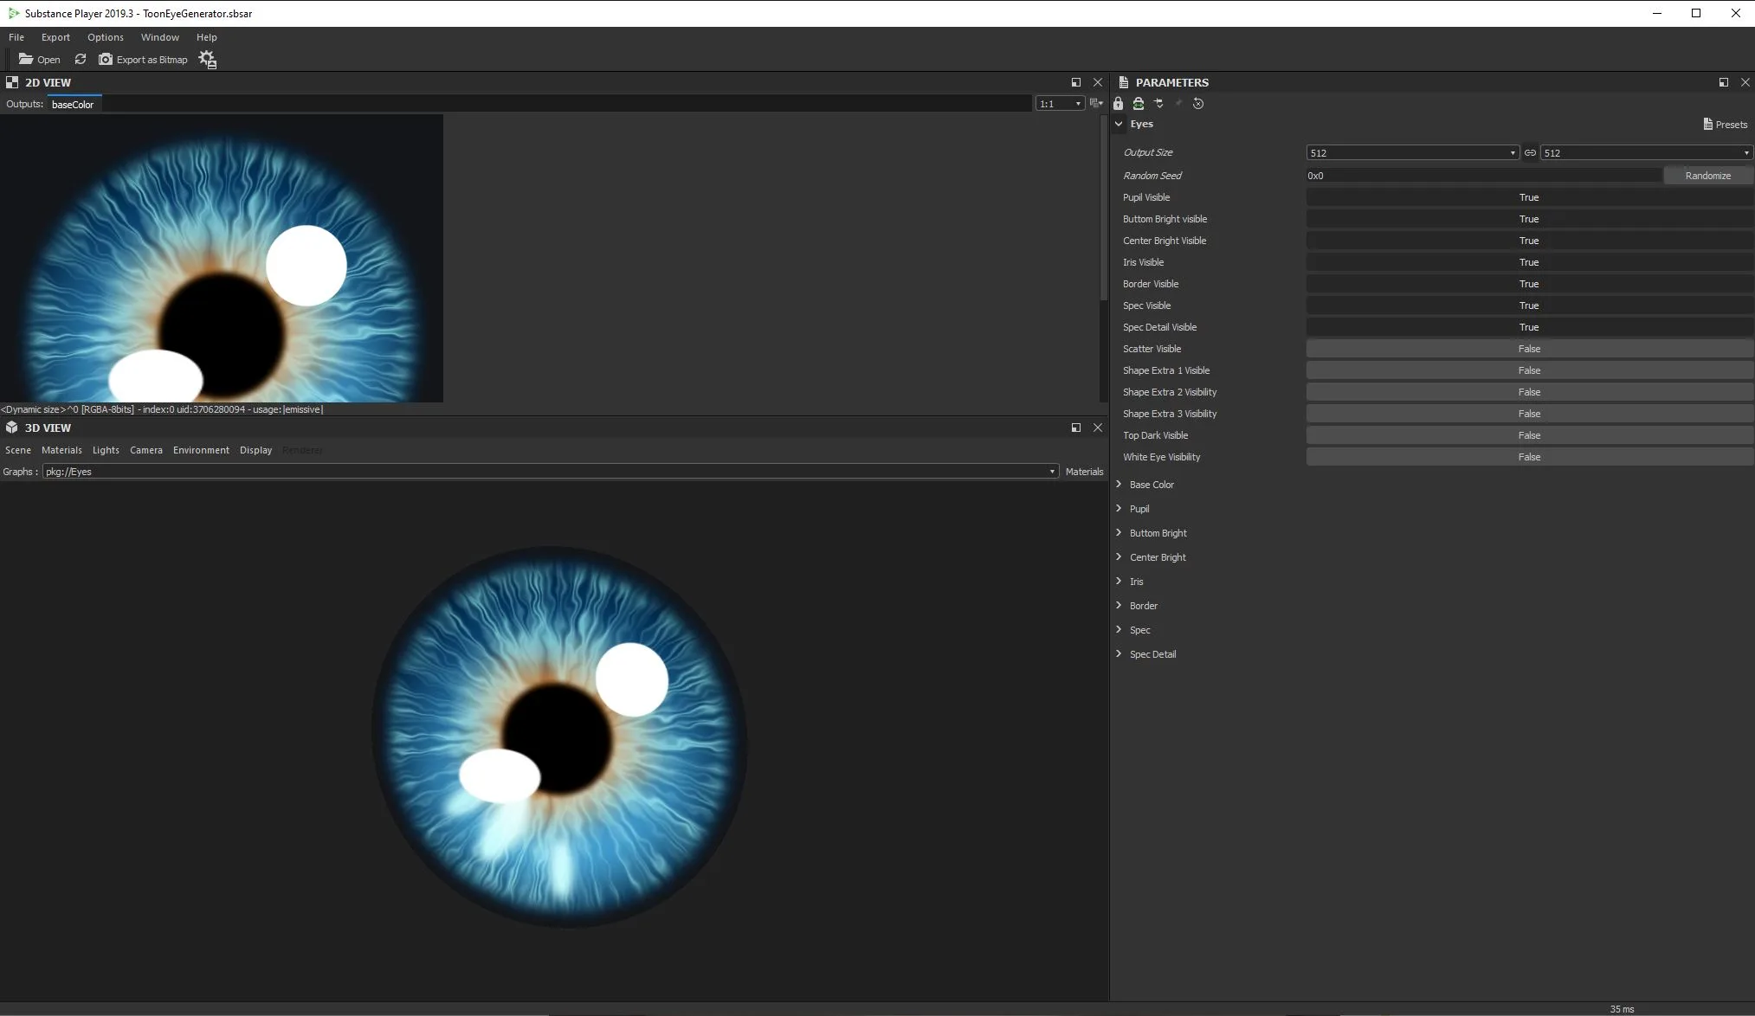Click the lock icon in the Parameters panel

(x=1118, y=103)
